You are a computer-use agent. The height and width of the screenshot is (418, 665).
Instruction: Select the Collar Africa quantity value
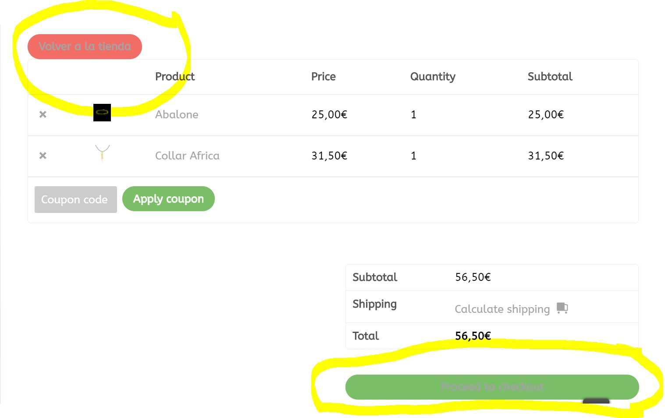point(413,156)
